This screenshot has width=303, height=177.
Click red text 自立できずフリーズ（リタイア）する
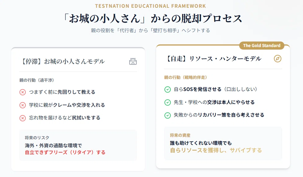[x=65, y=152]
